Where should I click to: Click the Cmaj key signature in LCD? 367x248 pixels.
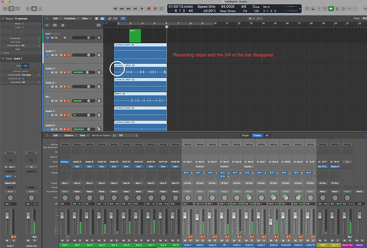[256, 7]
